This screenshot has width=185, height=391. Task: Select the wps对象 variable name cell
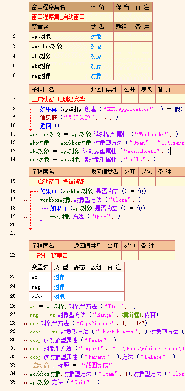click(x=58, y=36)
